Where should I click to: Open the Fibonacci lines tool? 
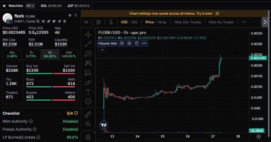[88, 54]
